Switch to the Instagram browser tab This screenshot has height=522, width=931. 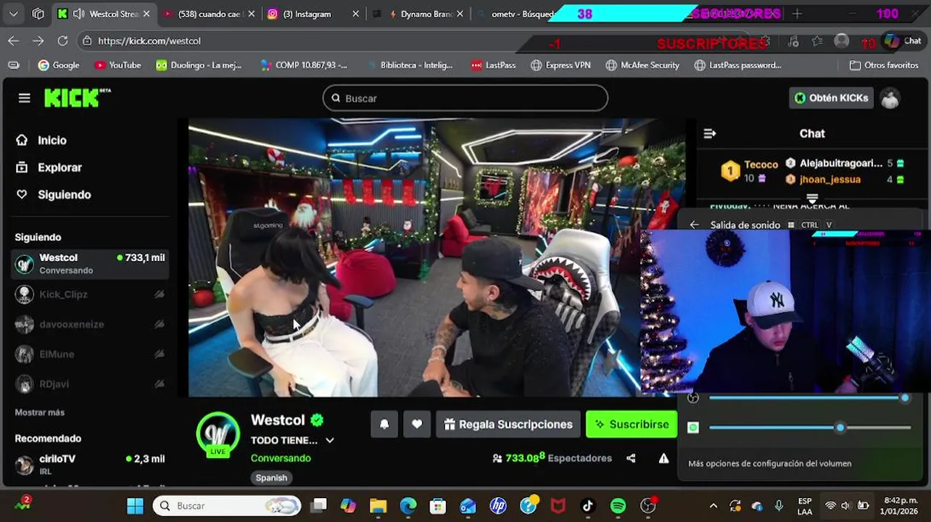pyautogui.click(x=313, y=14)
